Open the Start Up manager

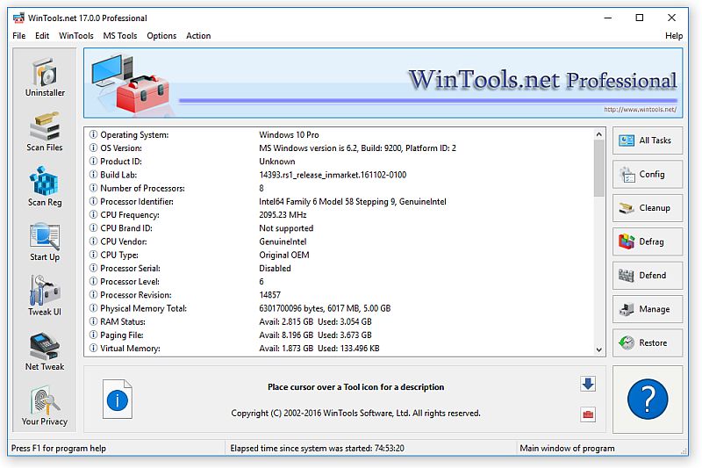(x=45, y=242)
